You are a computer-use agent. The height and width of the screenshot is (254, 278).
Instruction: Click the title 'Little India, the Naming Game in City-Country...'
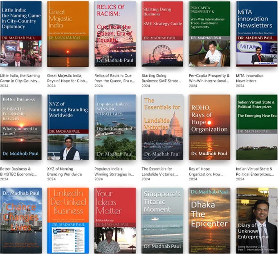coord(20,78)
